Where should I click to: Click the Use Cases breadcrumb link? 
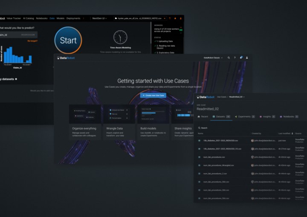click(x=222, y=97)
